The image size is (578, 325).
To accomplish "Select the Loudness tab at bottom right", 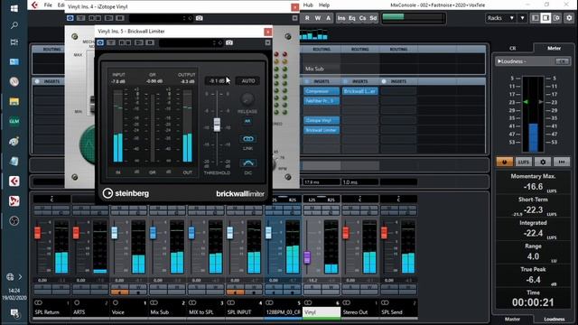I will pyautogui.click(x=554, y=319).
